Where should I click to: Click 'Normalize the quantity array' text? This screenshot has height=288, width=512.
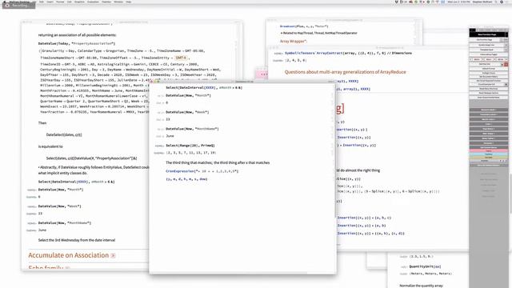(x=421, y=286)
